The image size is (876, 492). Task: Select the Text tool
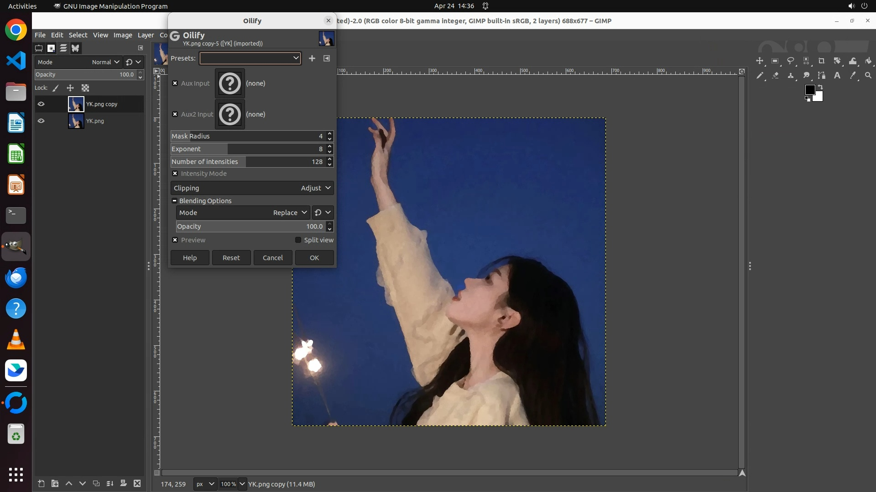837,76
